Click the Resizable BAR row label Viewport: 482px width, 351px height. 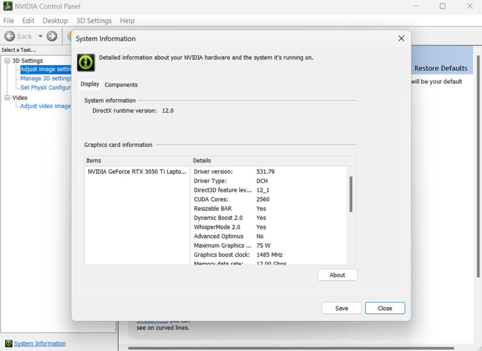(x=212, y=208)
